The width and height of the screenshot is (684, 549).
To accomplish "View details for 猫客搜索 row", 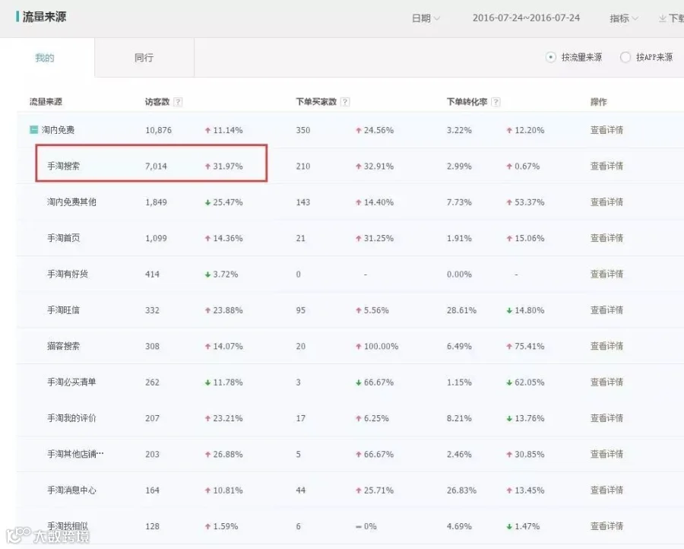I will 606,346.
